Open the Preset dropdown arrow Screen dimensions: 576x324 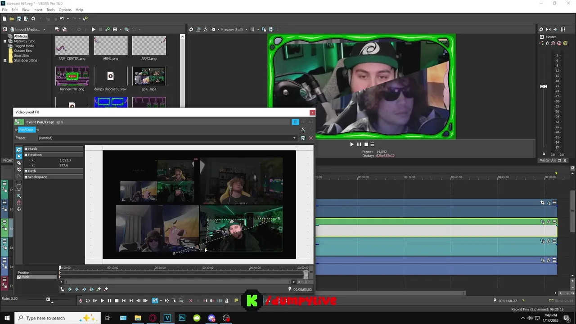[x=295, y=138]
